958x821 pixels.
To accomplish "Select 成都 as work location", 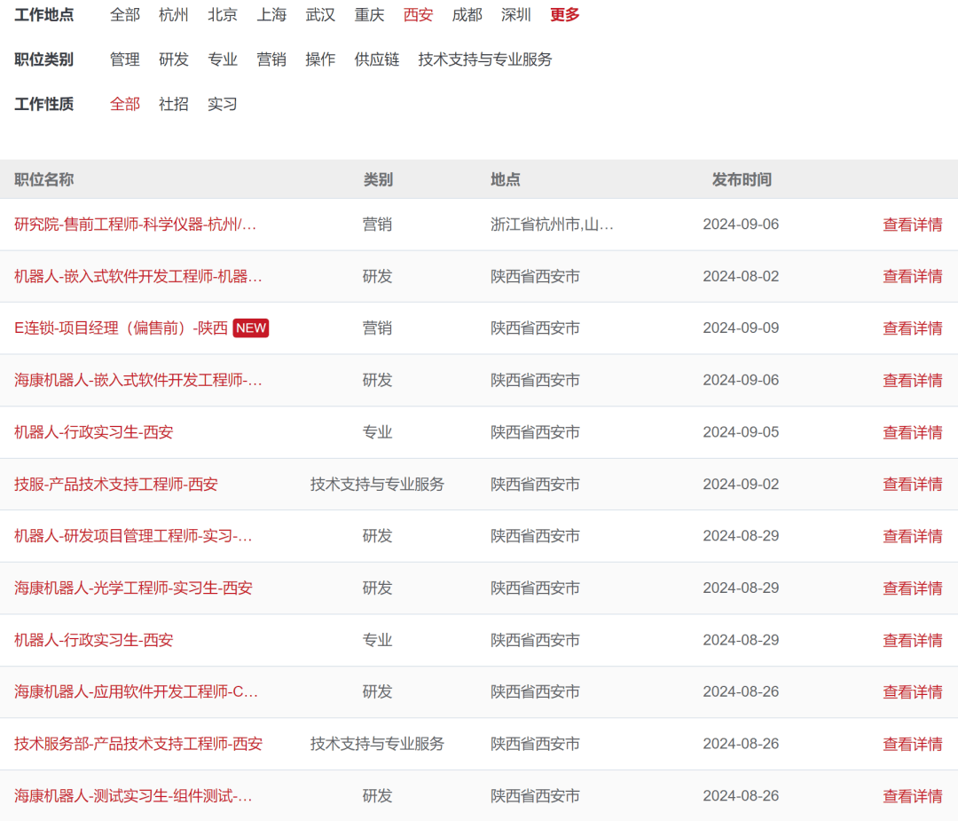I will [x=467, y=15].
